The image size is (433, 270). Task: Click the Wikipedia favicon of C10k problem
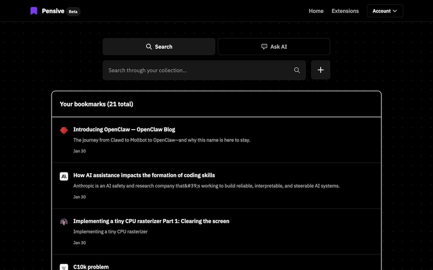click(64, 267)
